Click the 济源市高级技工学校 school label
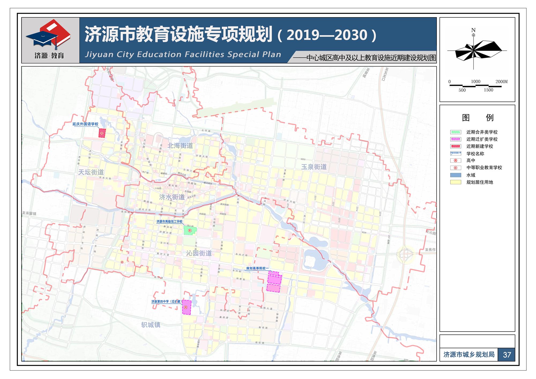This screenshot has width=536, height=379. [169, 221]
